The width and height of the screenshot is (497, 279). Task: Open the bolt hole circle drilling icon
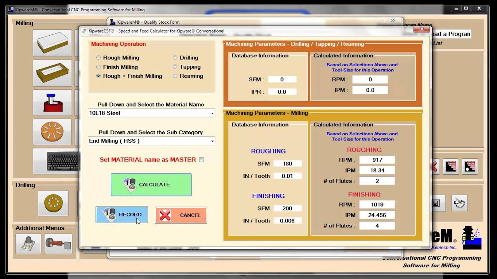click(53, 203)
